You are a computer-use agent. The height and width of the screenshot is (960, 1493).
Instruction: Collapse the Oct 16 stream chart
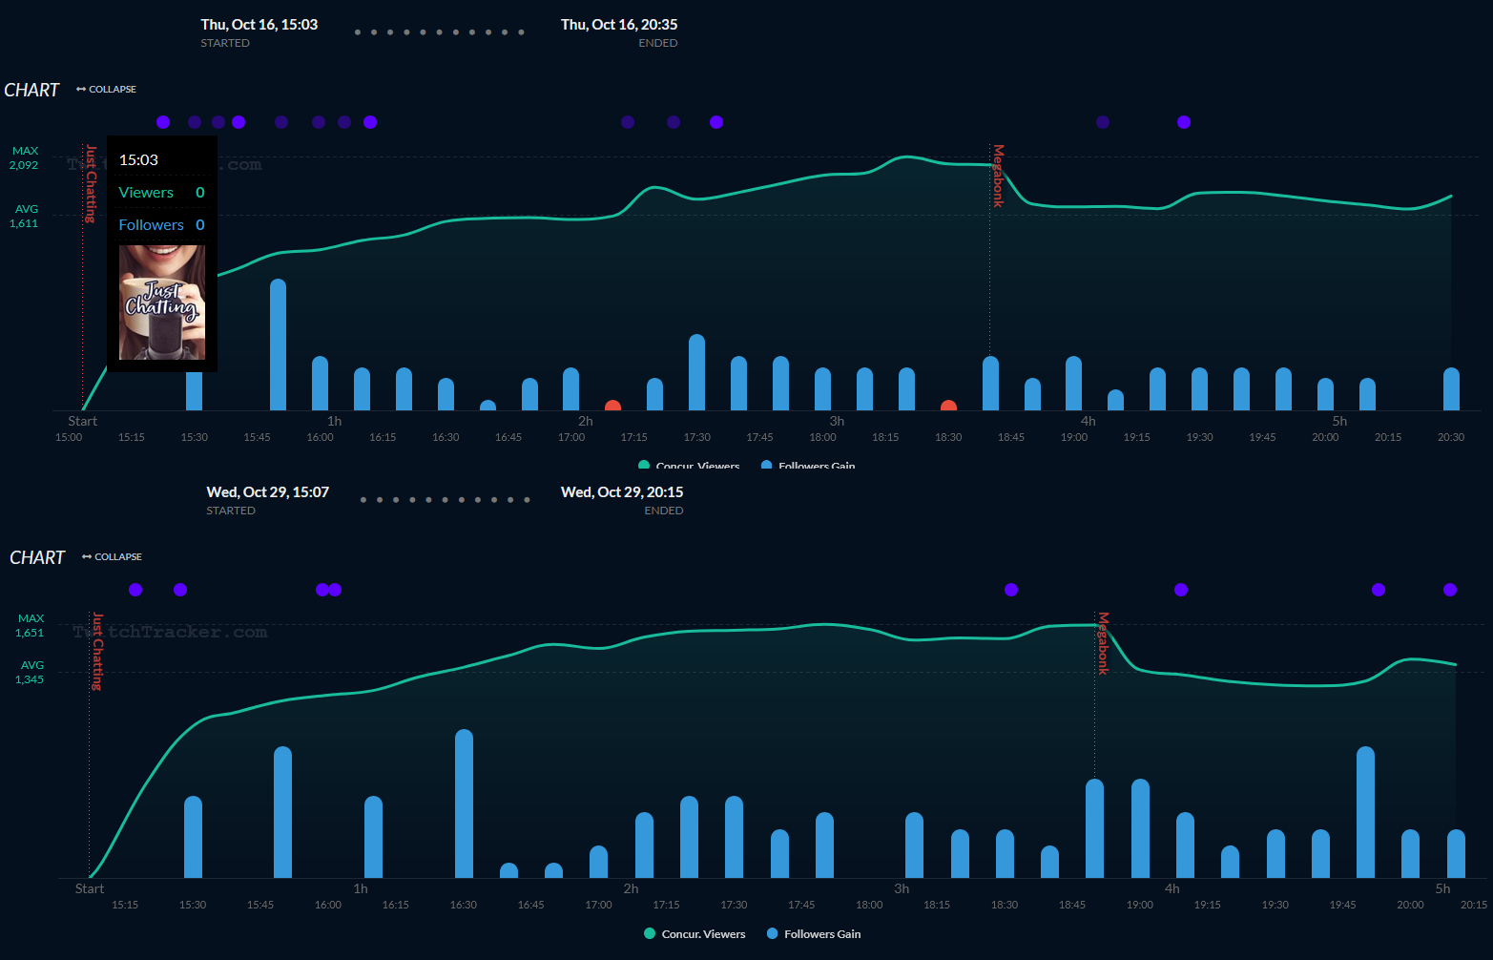pyautogui.click(x=107, y=90)
